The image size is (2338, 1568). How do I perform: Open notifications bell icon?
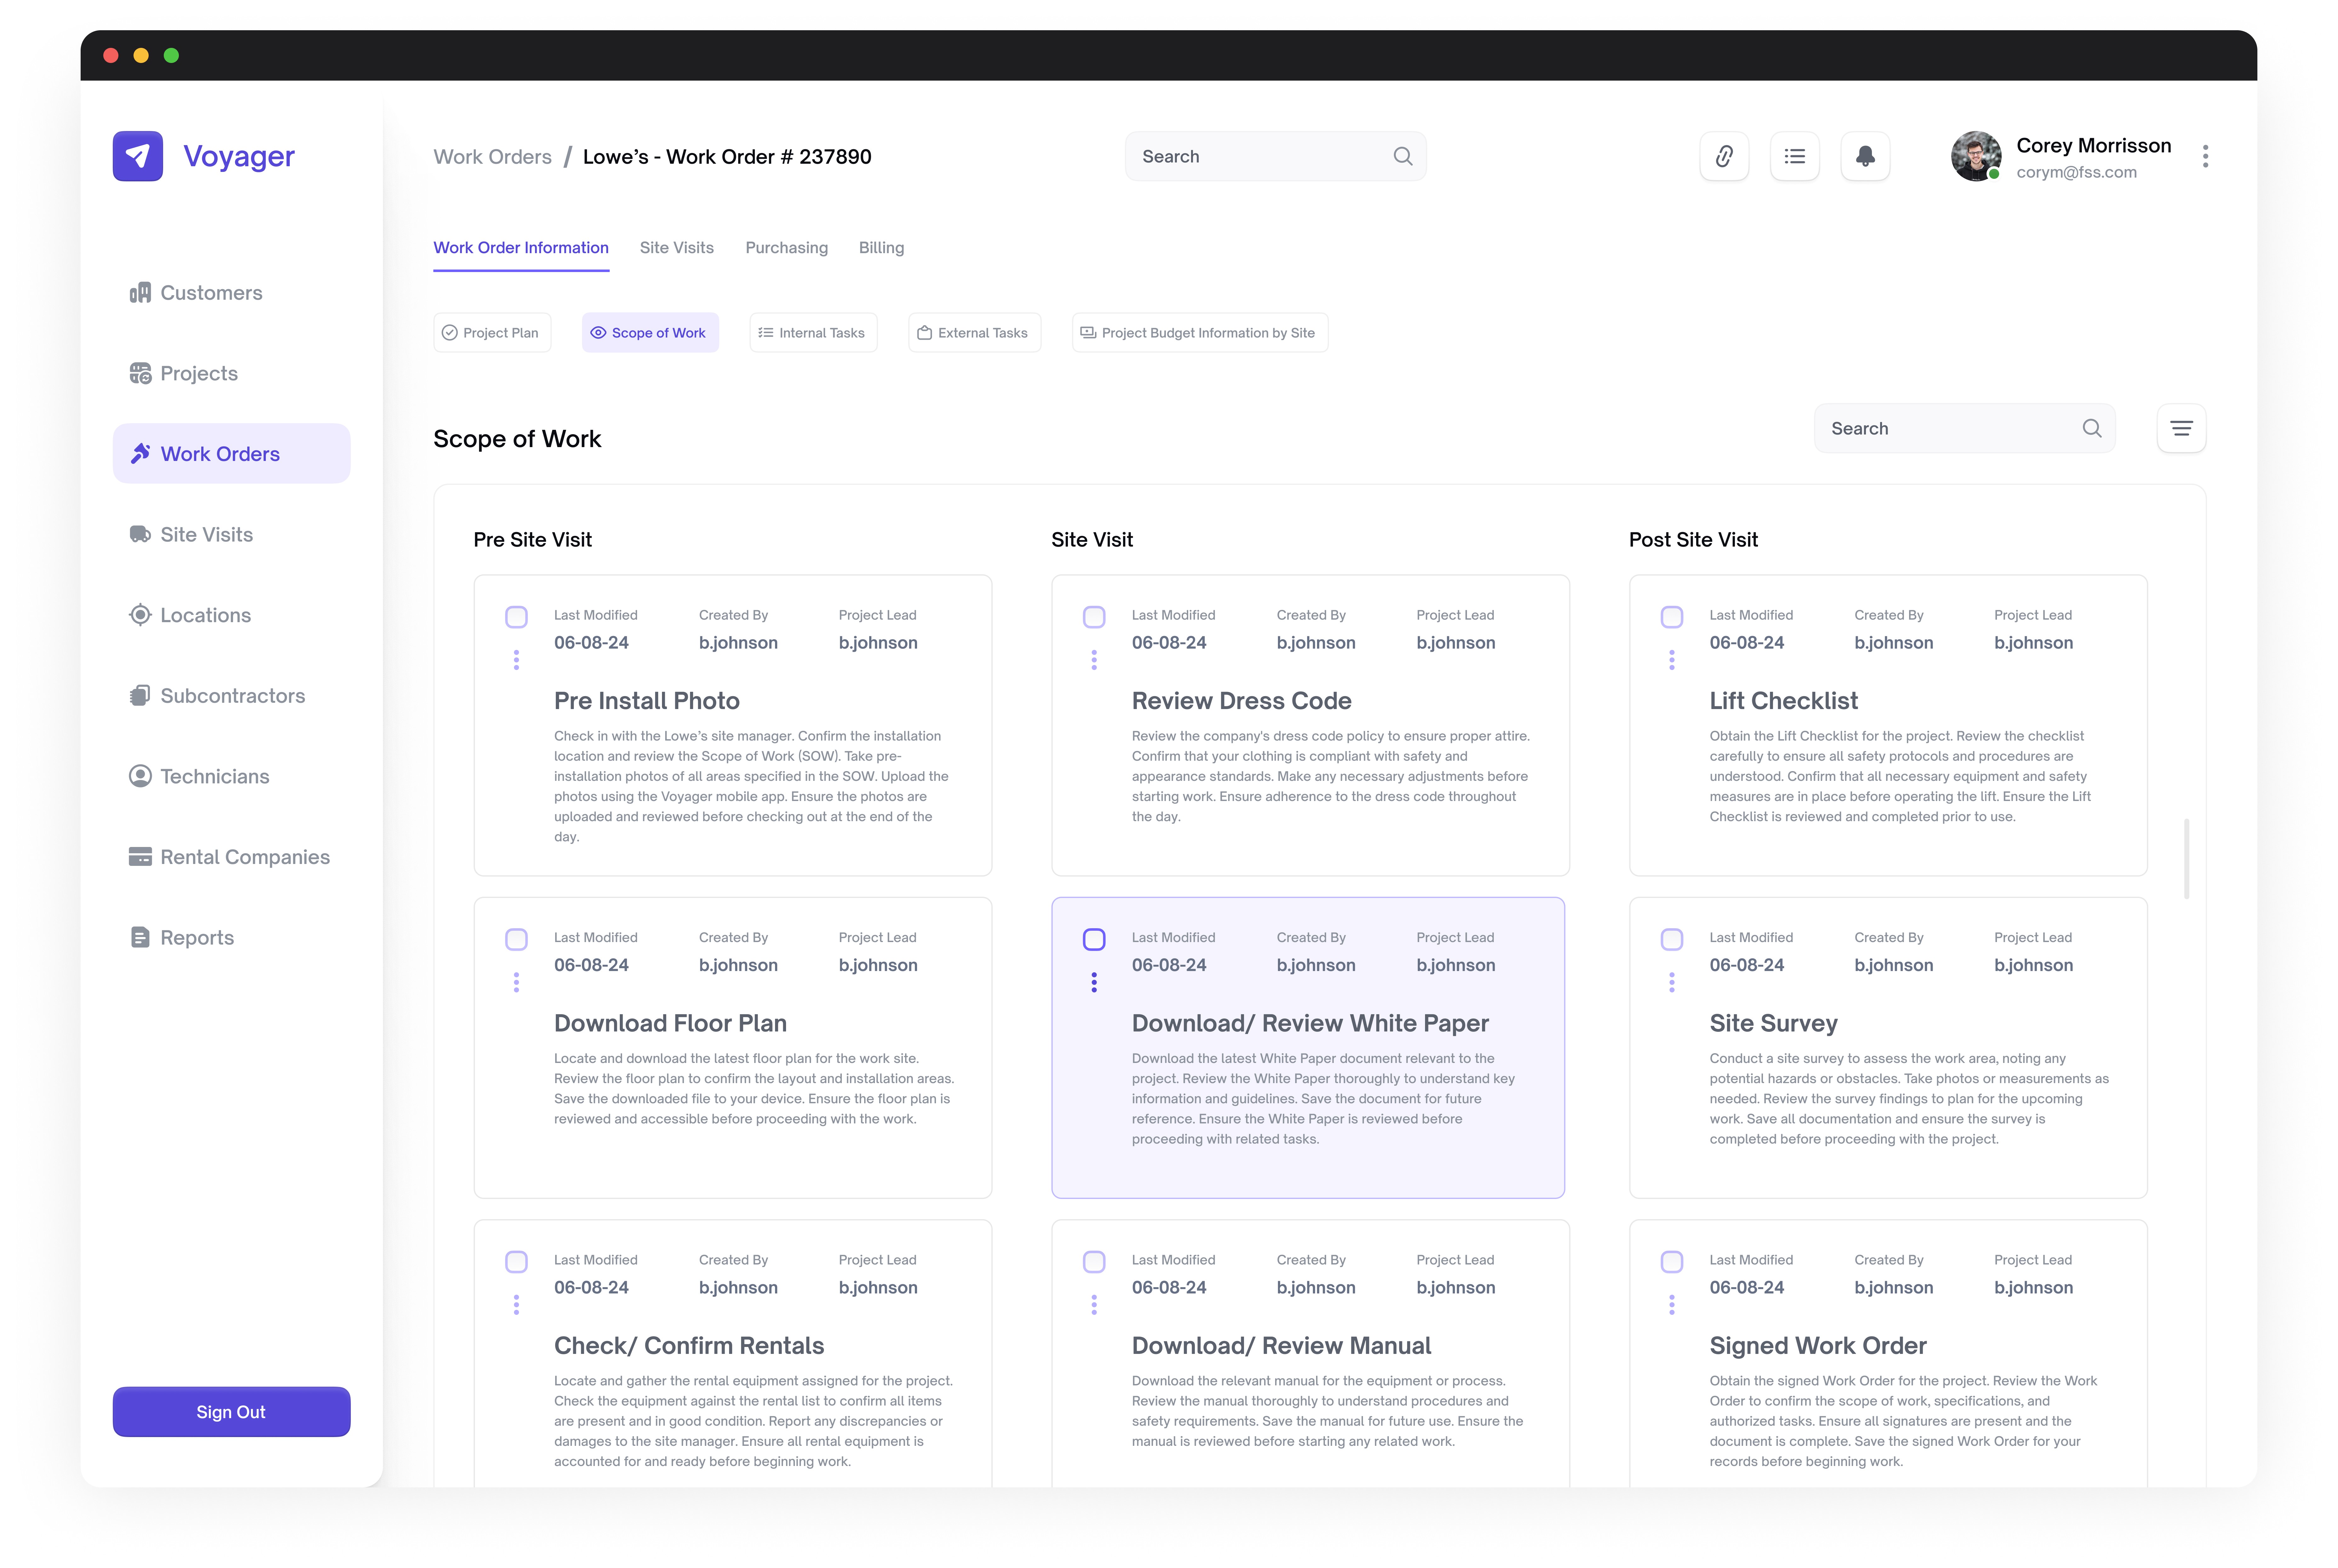click(x=1865, y=156)
